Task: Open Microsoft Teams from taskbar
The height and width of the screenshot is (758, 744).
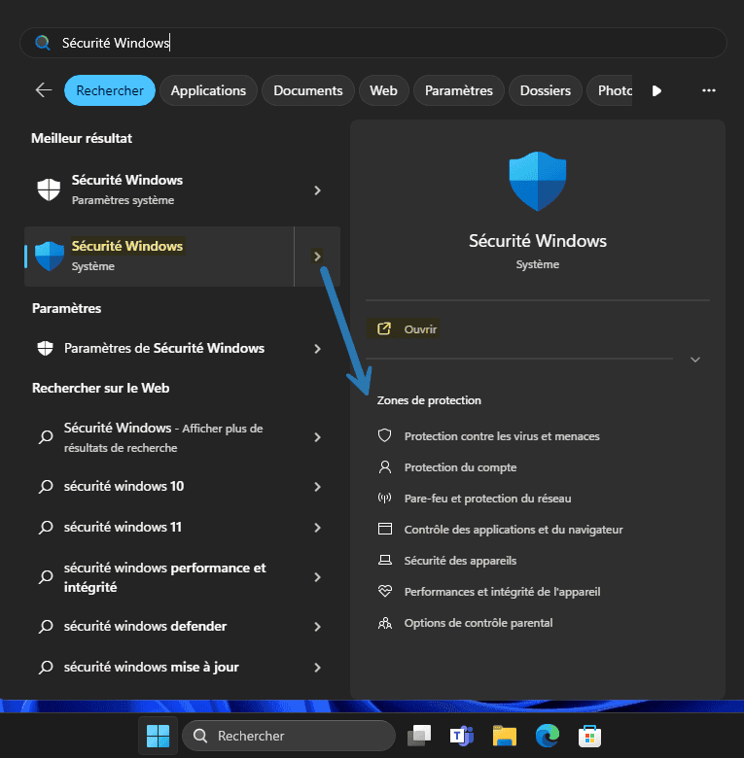Action: pos(462,736)
